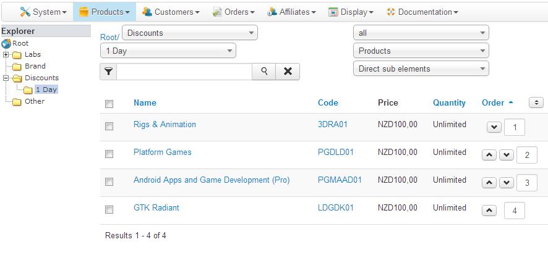Screen dimensions: 548x271
Task: Move Rigs & Animation down arrow
Action: point(494,128)
